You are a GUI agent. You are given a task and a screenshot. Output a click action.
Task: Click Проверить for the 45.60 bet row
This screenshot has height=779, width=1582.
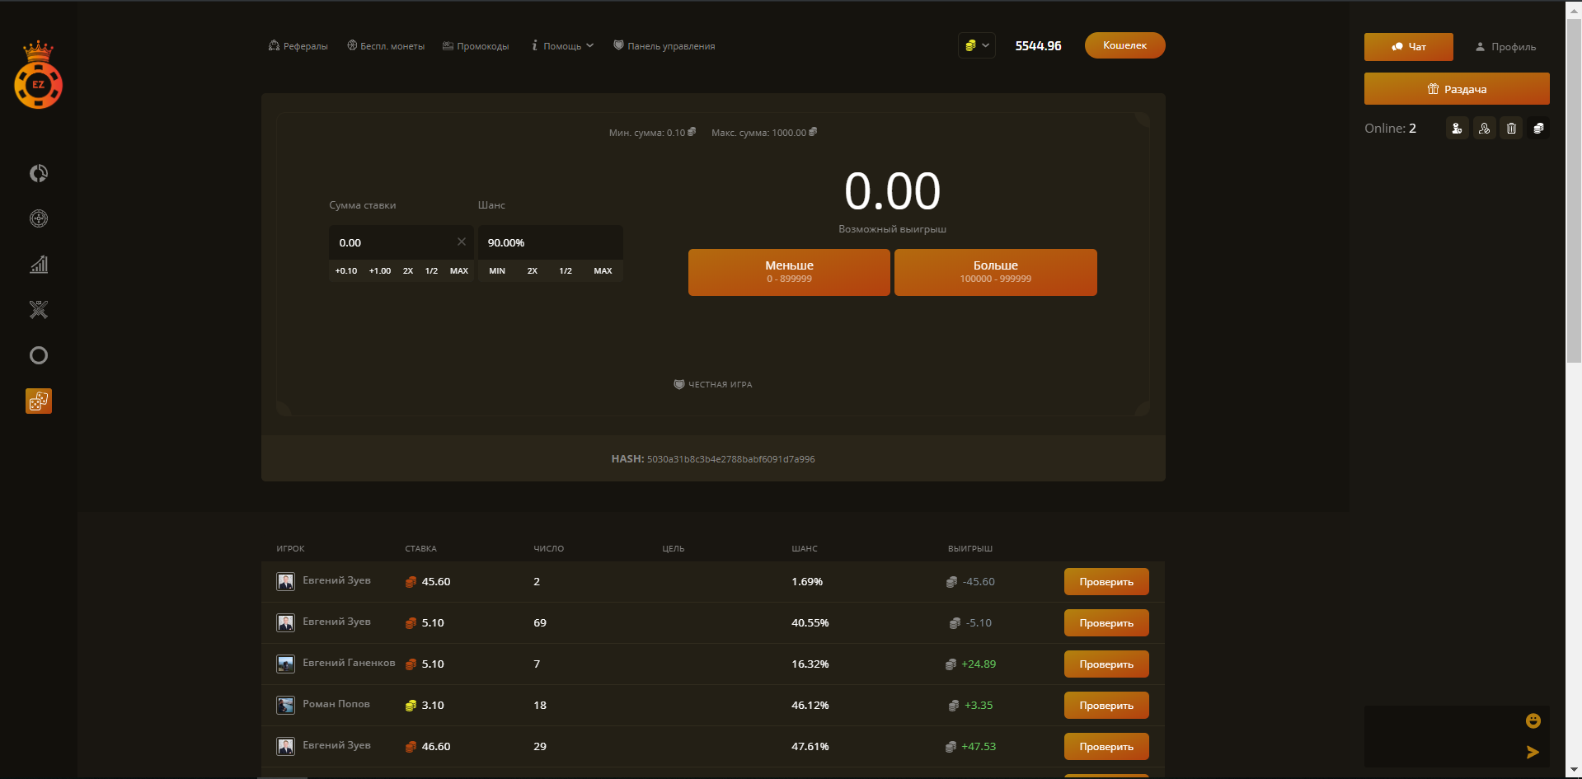coord(1106,582)
